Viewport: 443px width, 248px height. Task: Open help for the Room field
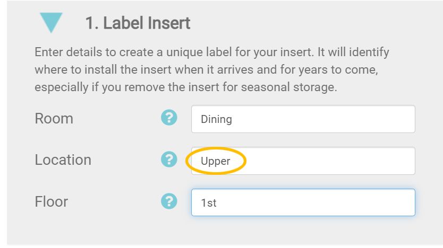(x=169, y=118)
